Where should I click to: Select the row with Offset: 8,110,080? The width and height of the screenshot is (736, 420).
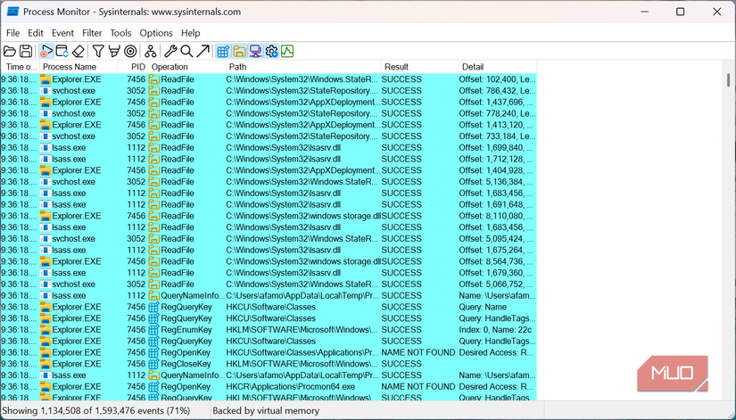[269, 216]
